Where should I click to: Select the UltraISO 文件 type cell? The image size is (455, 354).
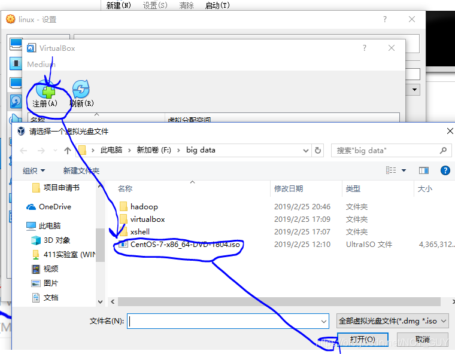tap(369, 245)
